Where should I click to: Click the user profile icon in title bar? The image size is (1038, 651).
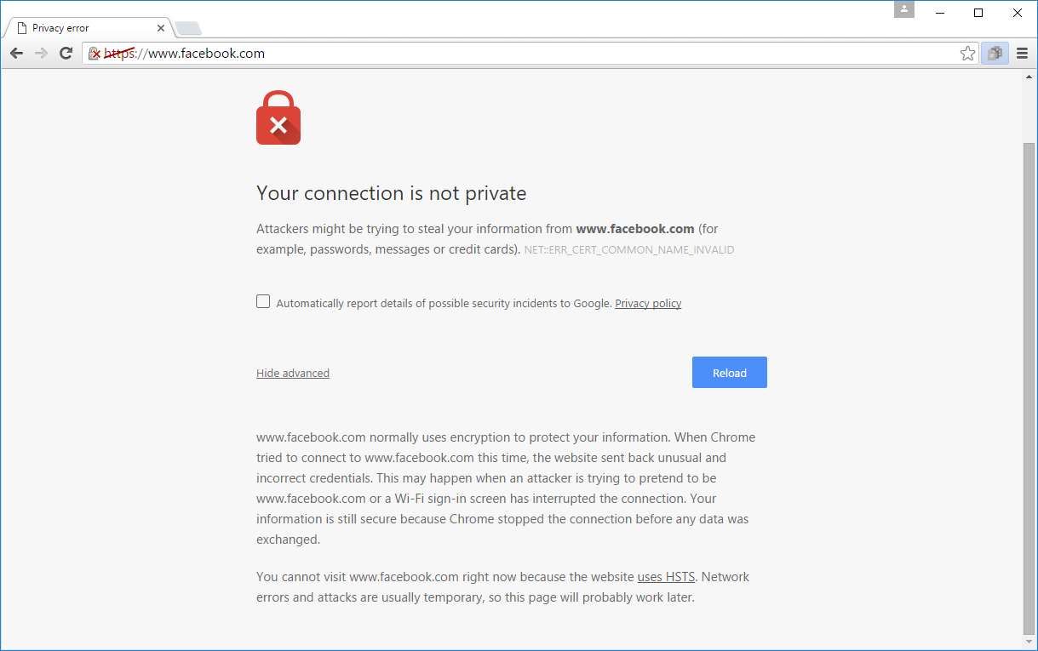(904, 9)
